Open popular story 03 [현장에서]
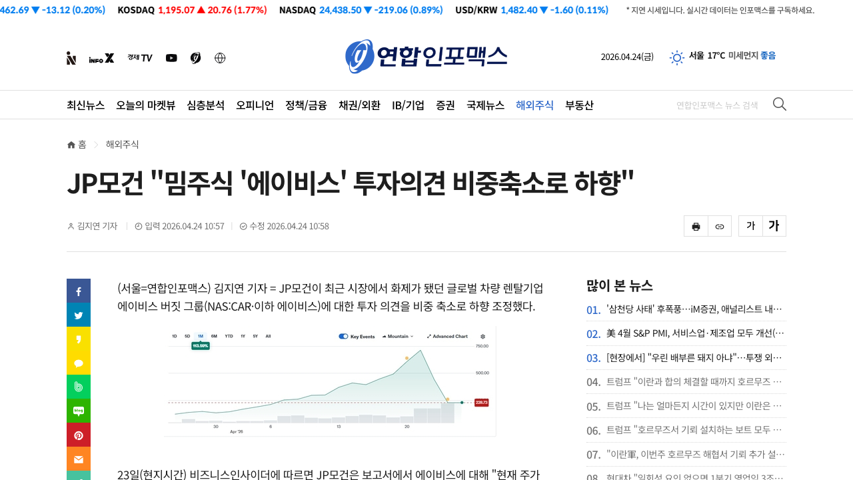 [x=694, y=357]
